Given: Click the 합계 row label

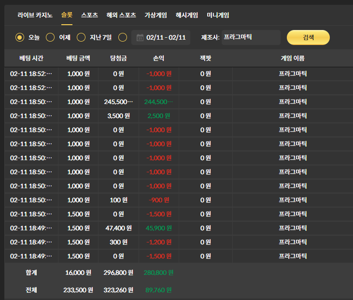Looking at the screenshot, I should pos(31,273).
